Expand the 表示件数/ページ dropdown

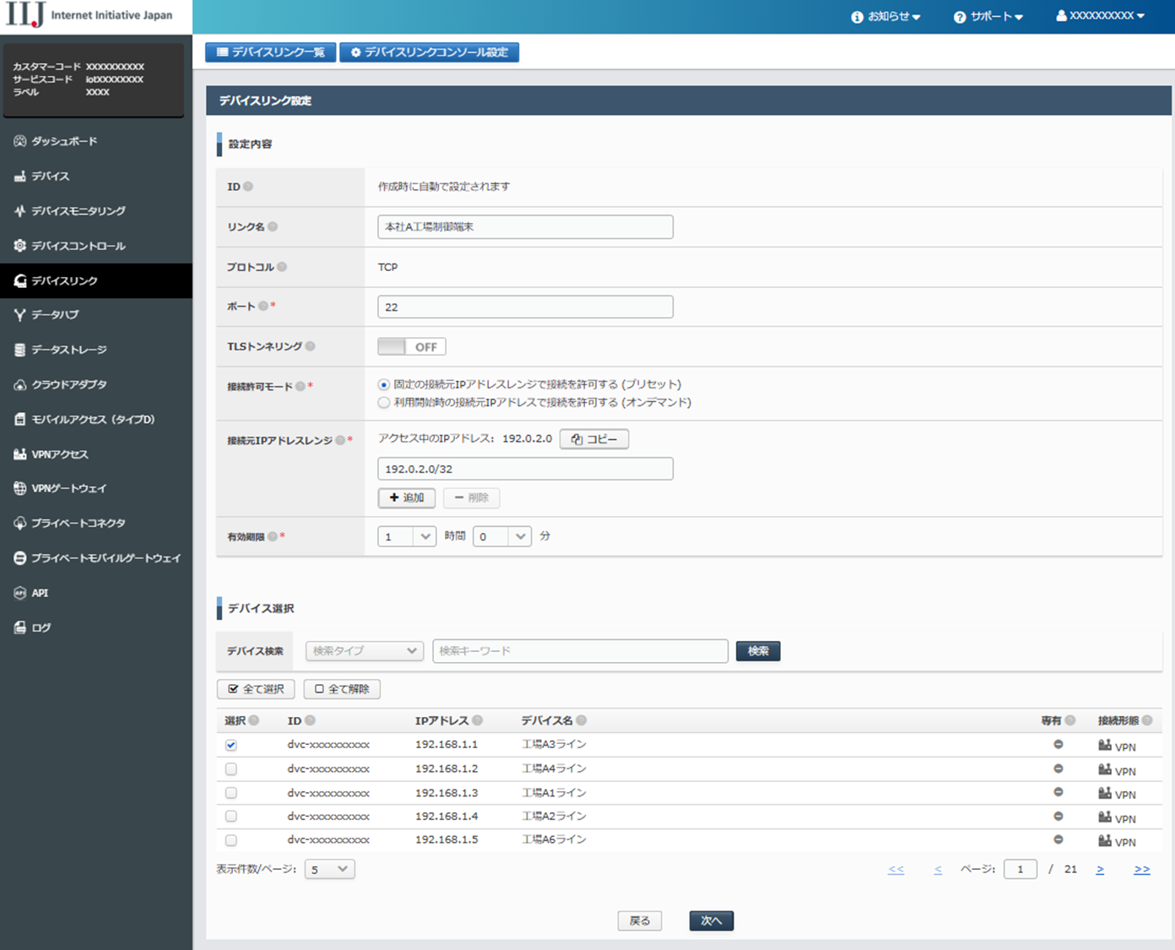coord(328,869)
